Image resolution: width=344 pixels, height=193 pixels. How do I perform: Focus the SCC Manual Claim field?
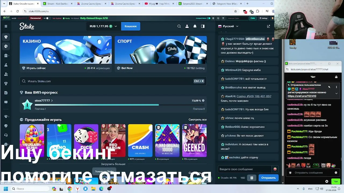(x=238, y=18)
